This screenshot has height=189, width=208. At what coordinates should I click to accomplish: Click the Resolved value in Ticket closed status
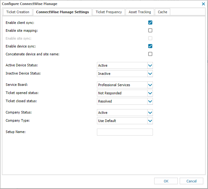pyautogui.click(x=122, y=101)
